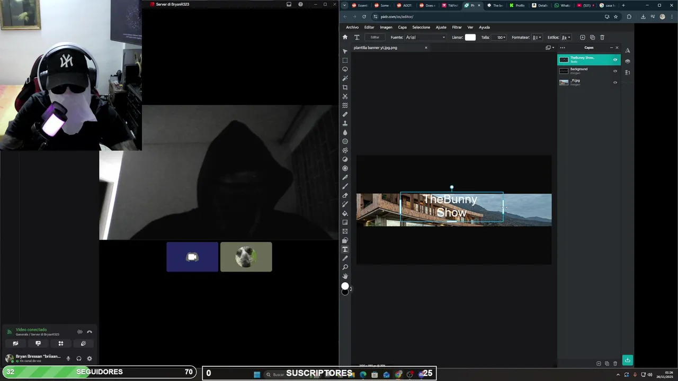Screen dimensions: 678x381
Task: Open Discord noise suppression waveform icon
Action: pos(80,332)
